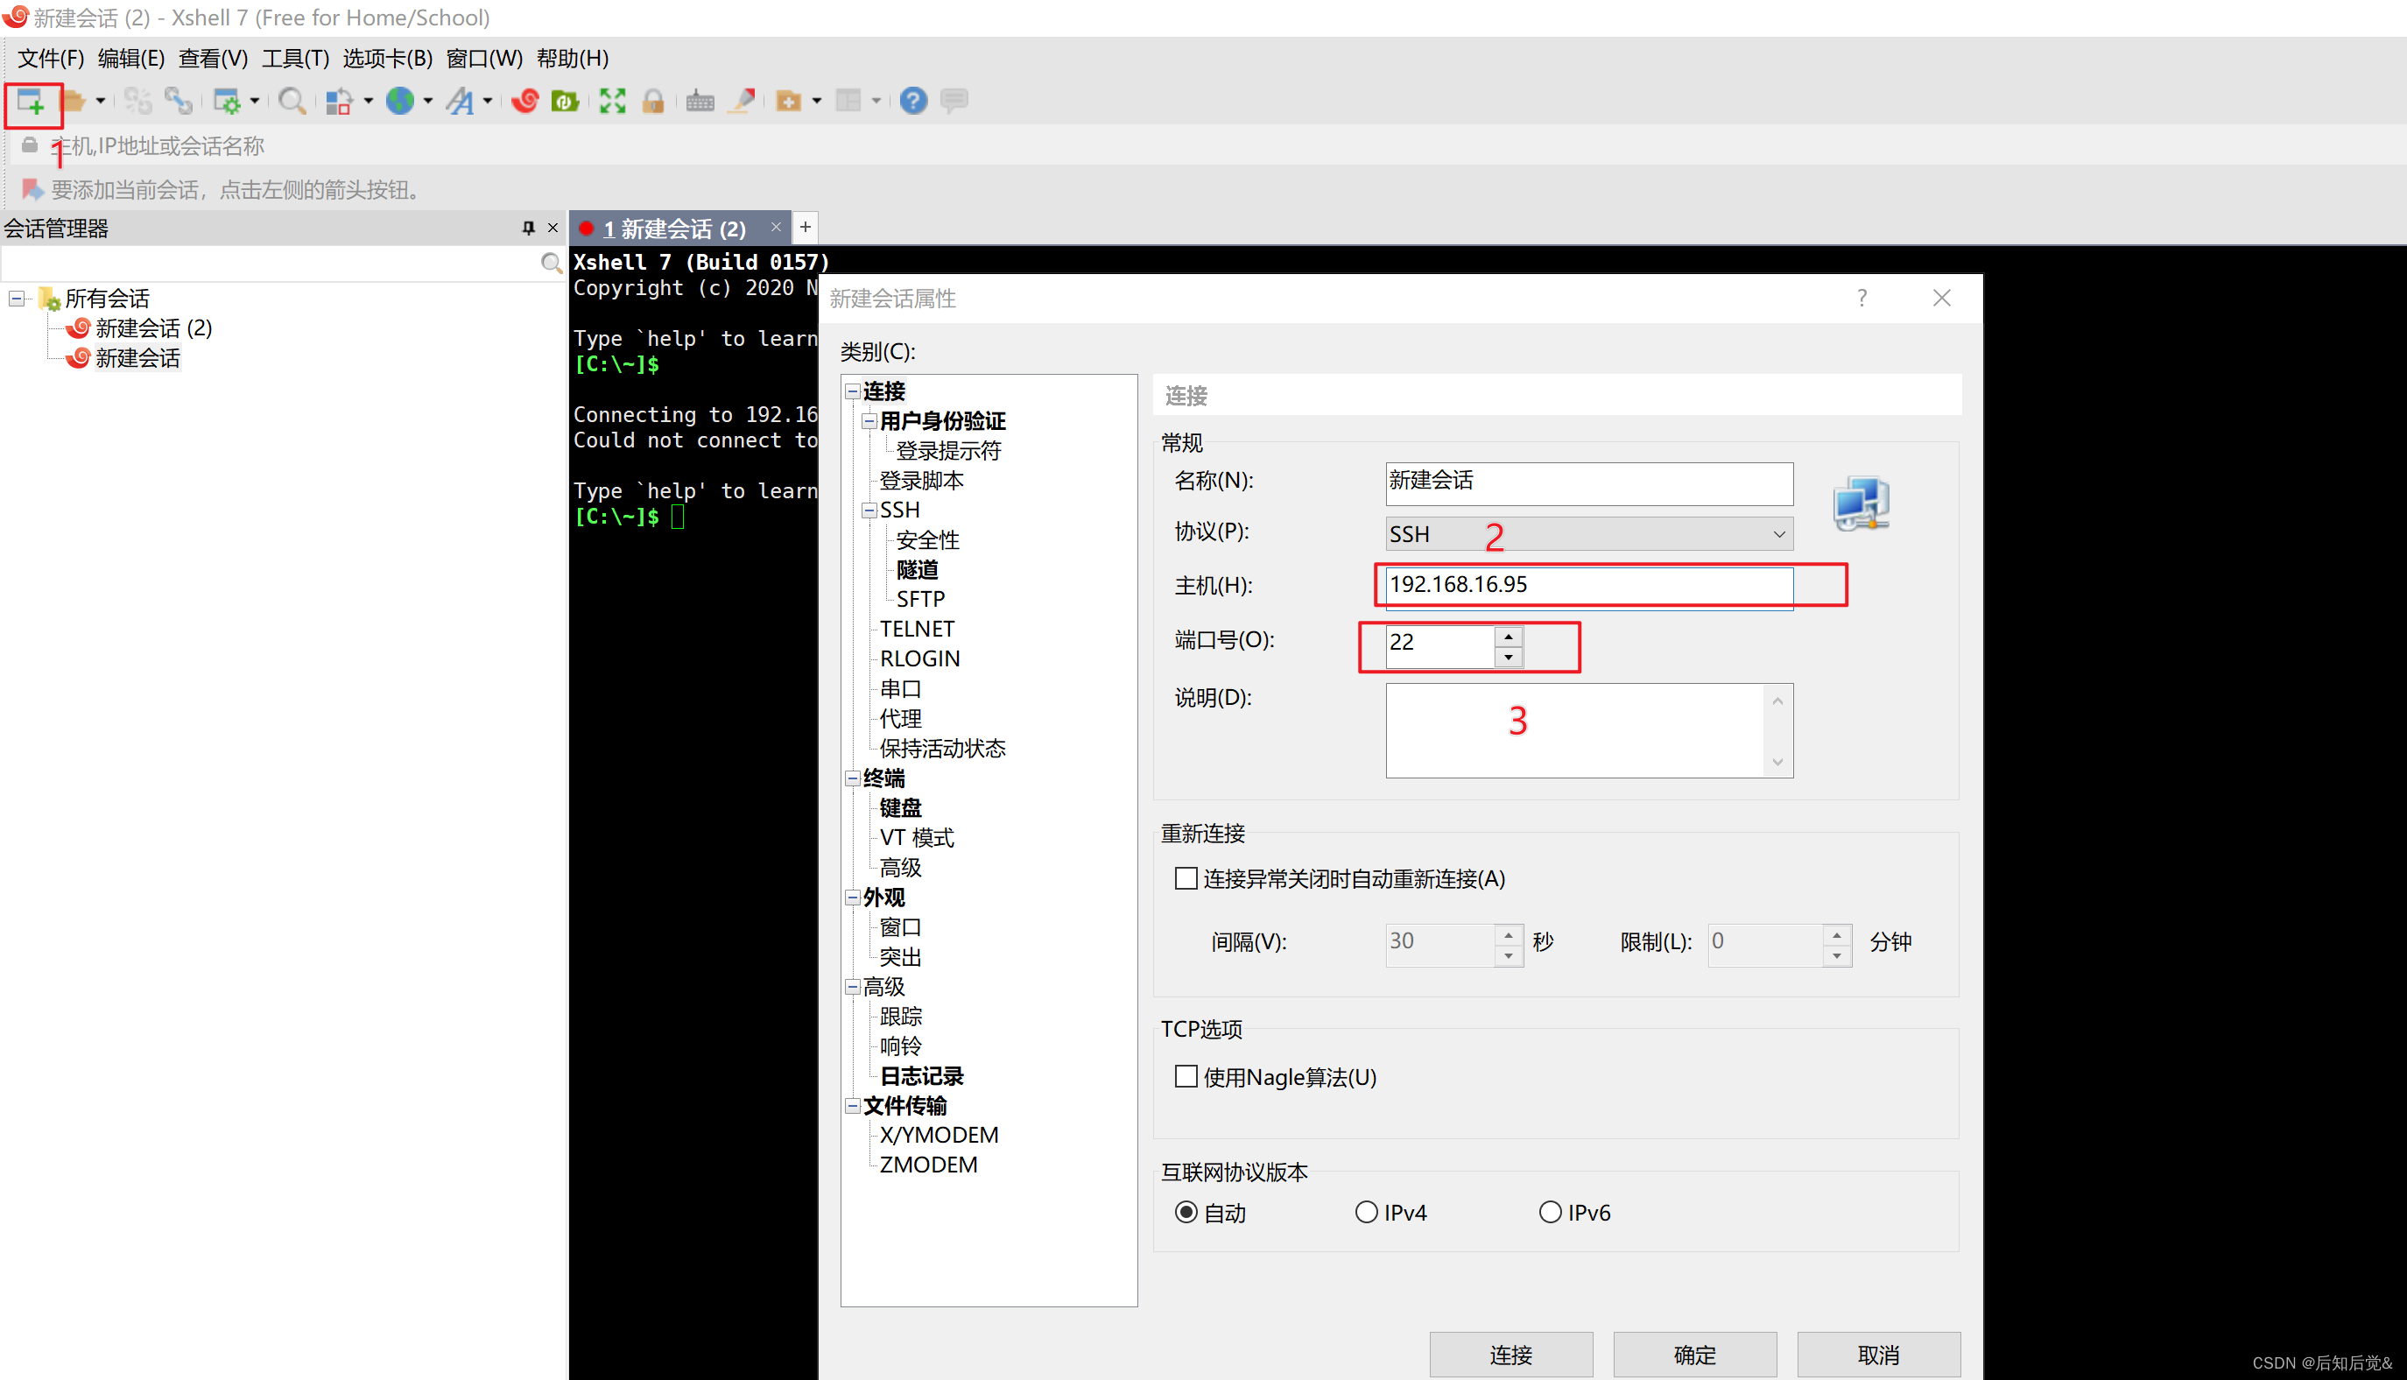Open the 文件(F) menu
Viewport: 2407px width, 1380px height.
click(50, 59)
